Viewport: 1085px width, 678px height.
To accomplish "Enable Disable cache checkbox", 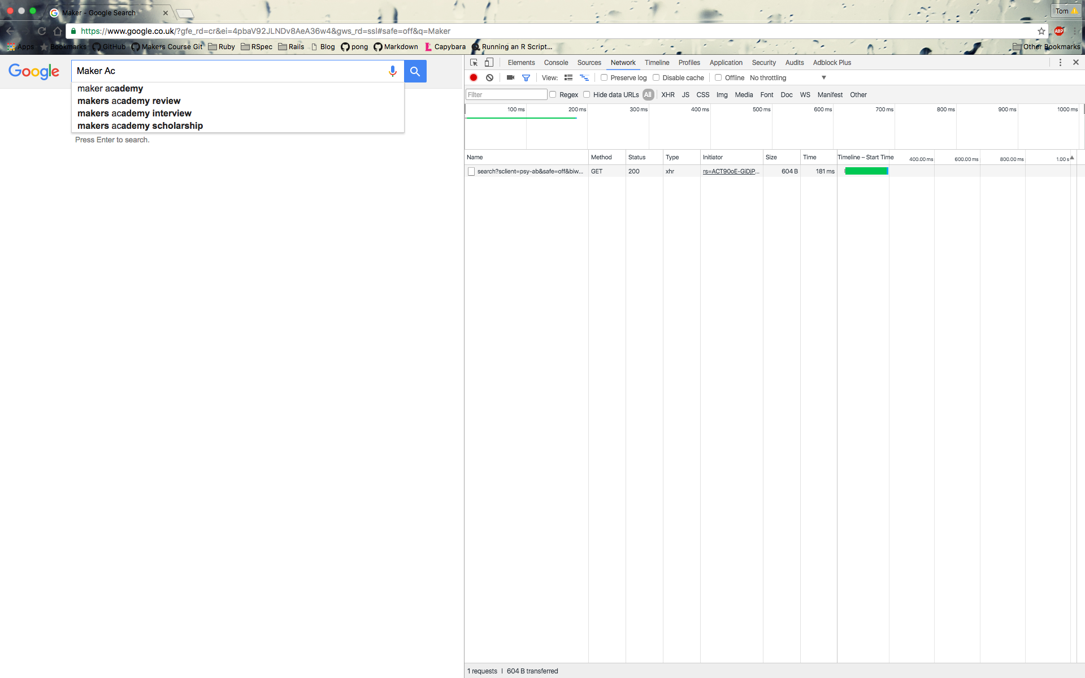I will pos(656,77).
